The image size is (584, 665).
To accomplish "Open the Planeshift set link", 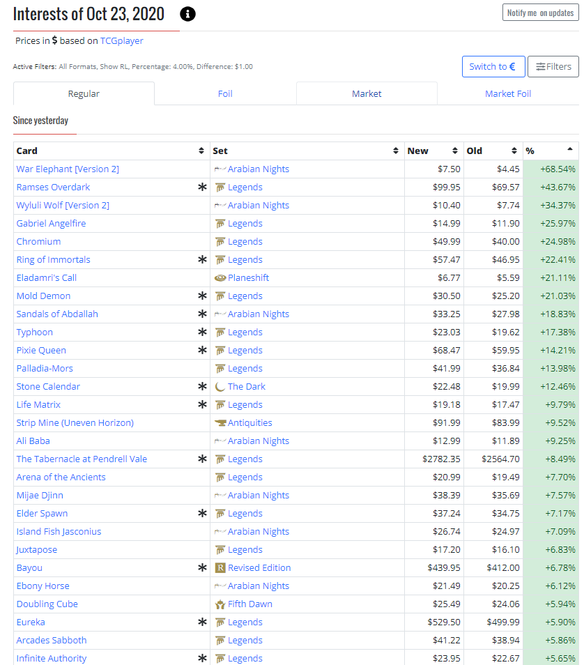I will coord(249,278).
